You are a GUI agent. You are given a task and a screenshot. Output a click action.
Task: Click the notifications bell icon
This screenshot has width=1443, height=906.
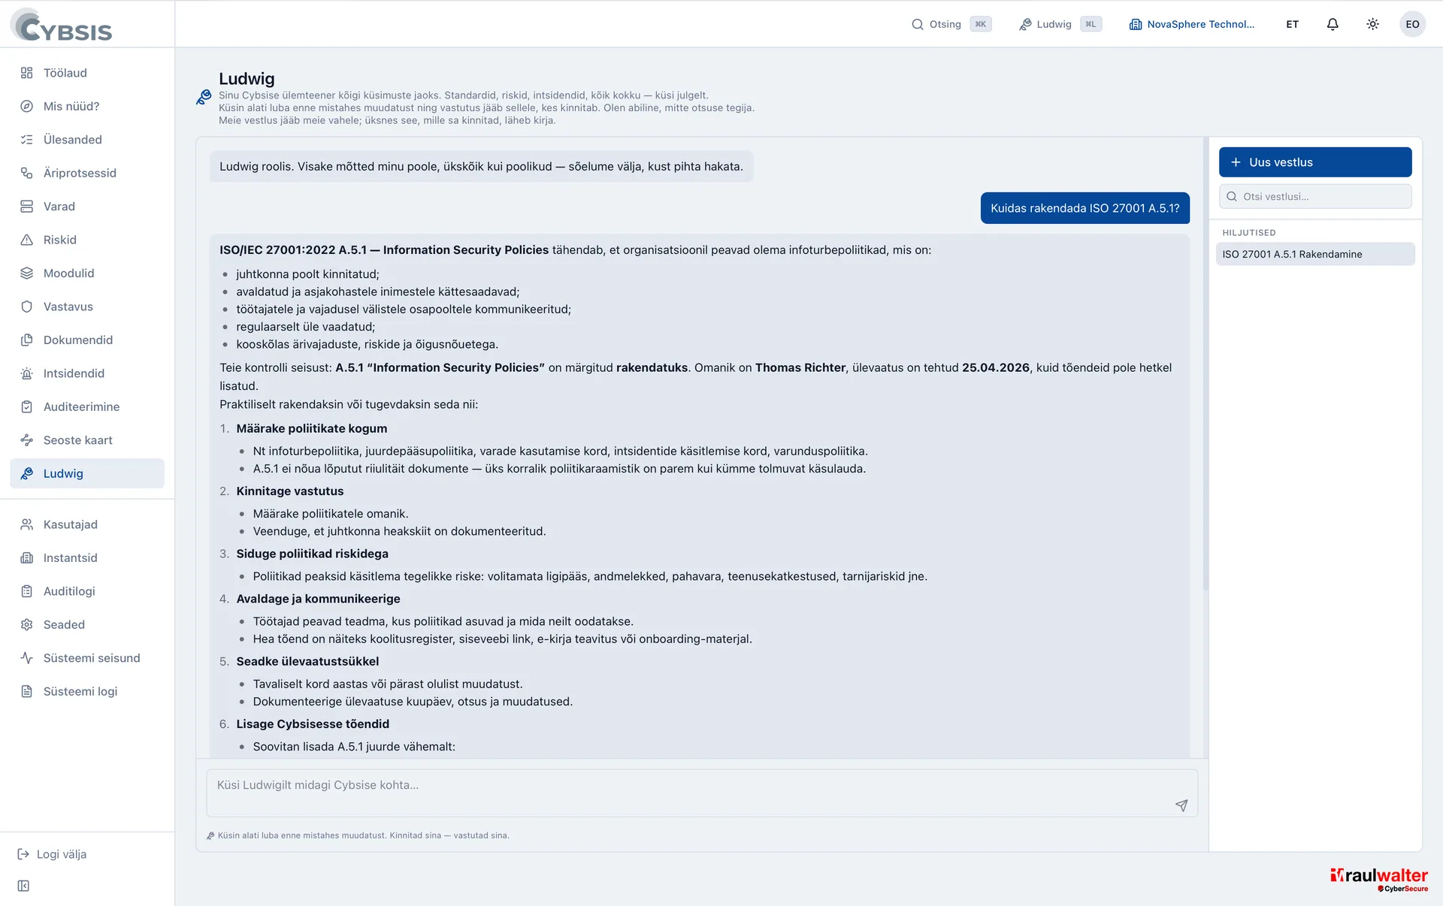point(1333,24)
